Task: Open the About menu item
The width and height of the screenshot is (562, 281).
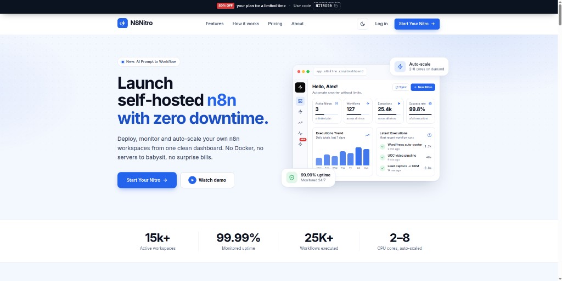Action: [297, 24]
